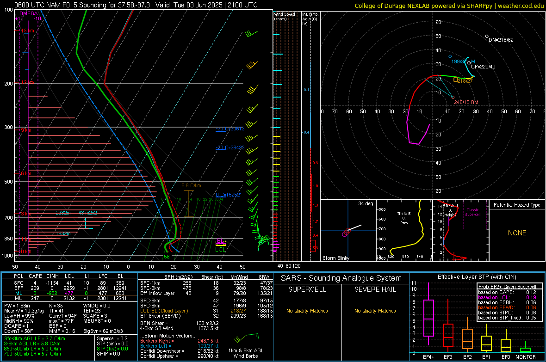Select the Sfc-3km AGL LR line
This screenshot has width=546, height=362.
[35, 339]
